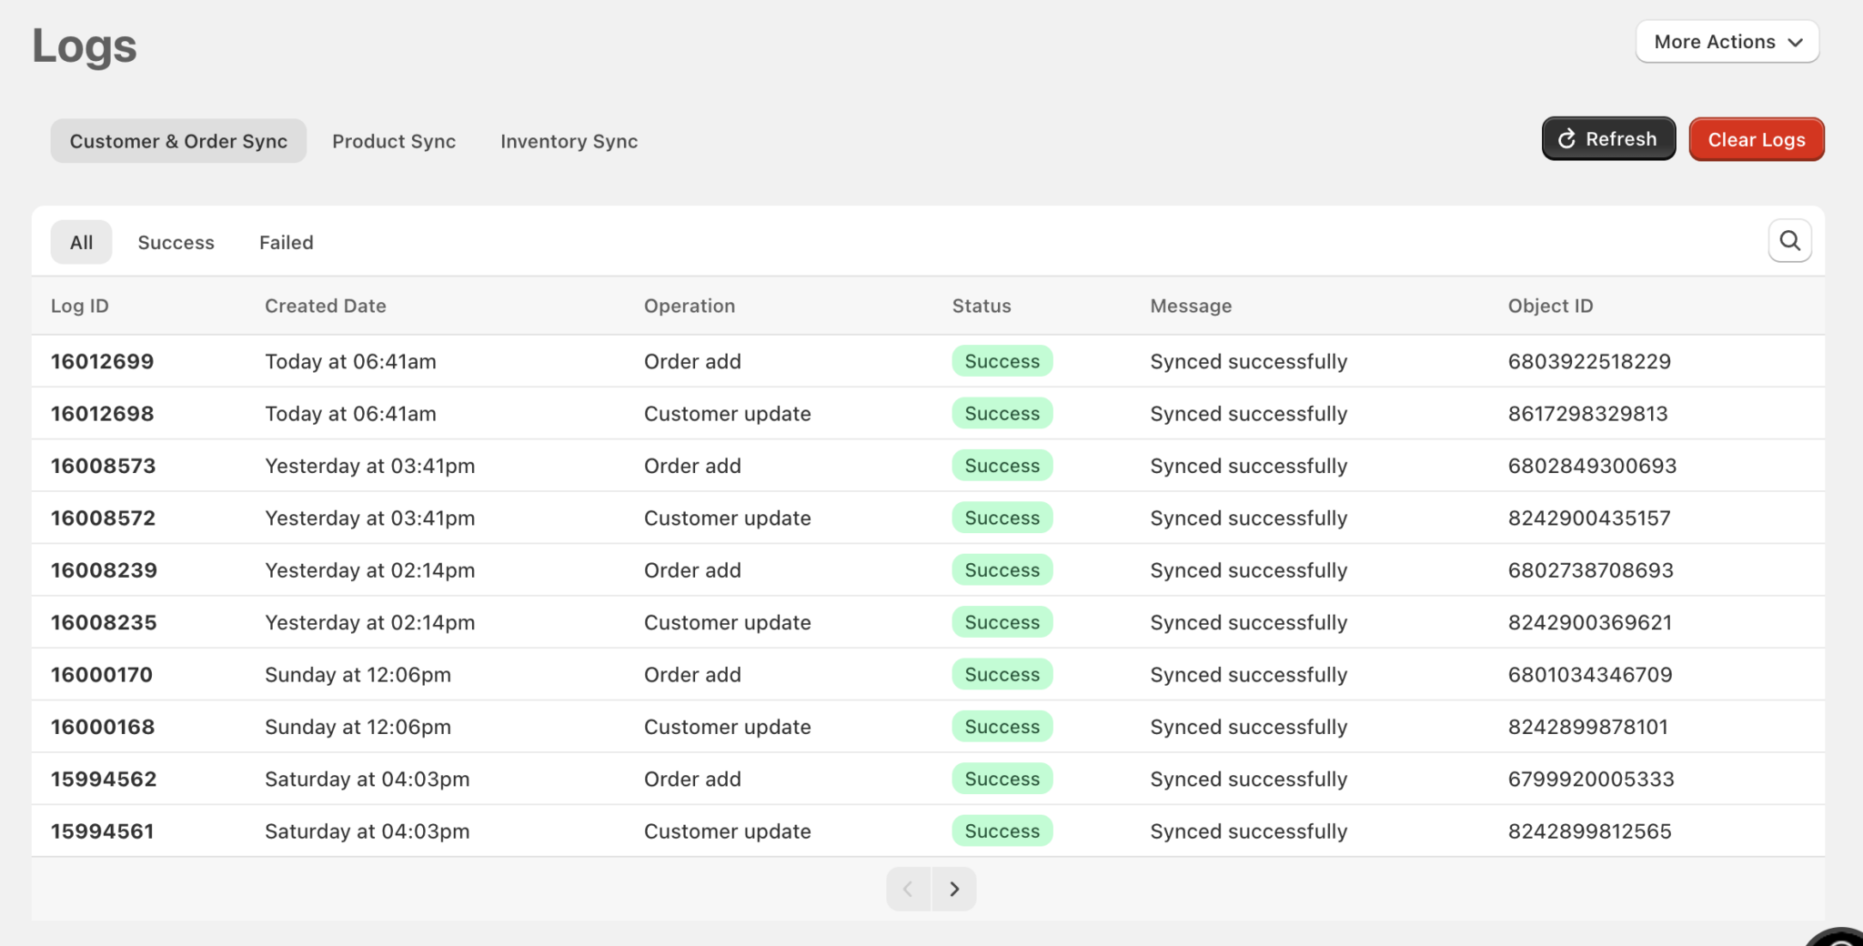Click the Message column header
1863x946 pixels.
(1191, 306)
